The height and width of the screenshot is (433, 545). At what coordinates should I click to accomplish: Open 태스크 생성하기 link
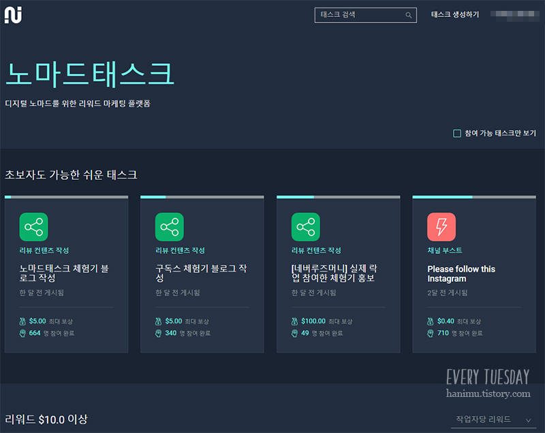(x=455, y=14)
